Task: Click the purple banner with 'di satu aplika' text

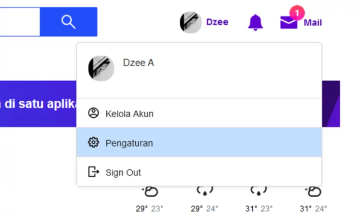Action: [x=38, y=104]
